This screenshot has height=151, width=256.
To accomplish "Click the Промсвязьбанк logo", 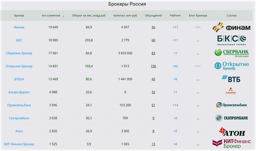I will (x=231, y=105).
